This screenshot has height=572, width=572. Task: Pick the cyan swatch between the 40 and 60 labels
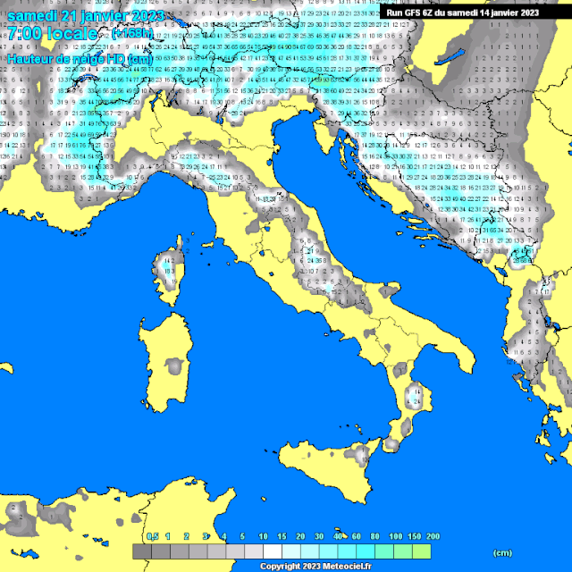(x=347, y=551)
